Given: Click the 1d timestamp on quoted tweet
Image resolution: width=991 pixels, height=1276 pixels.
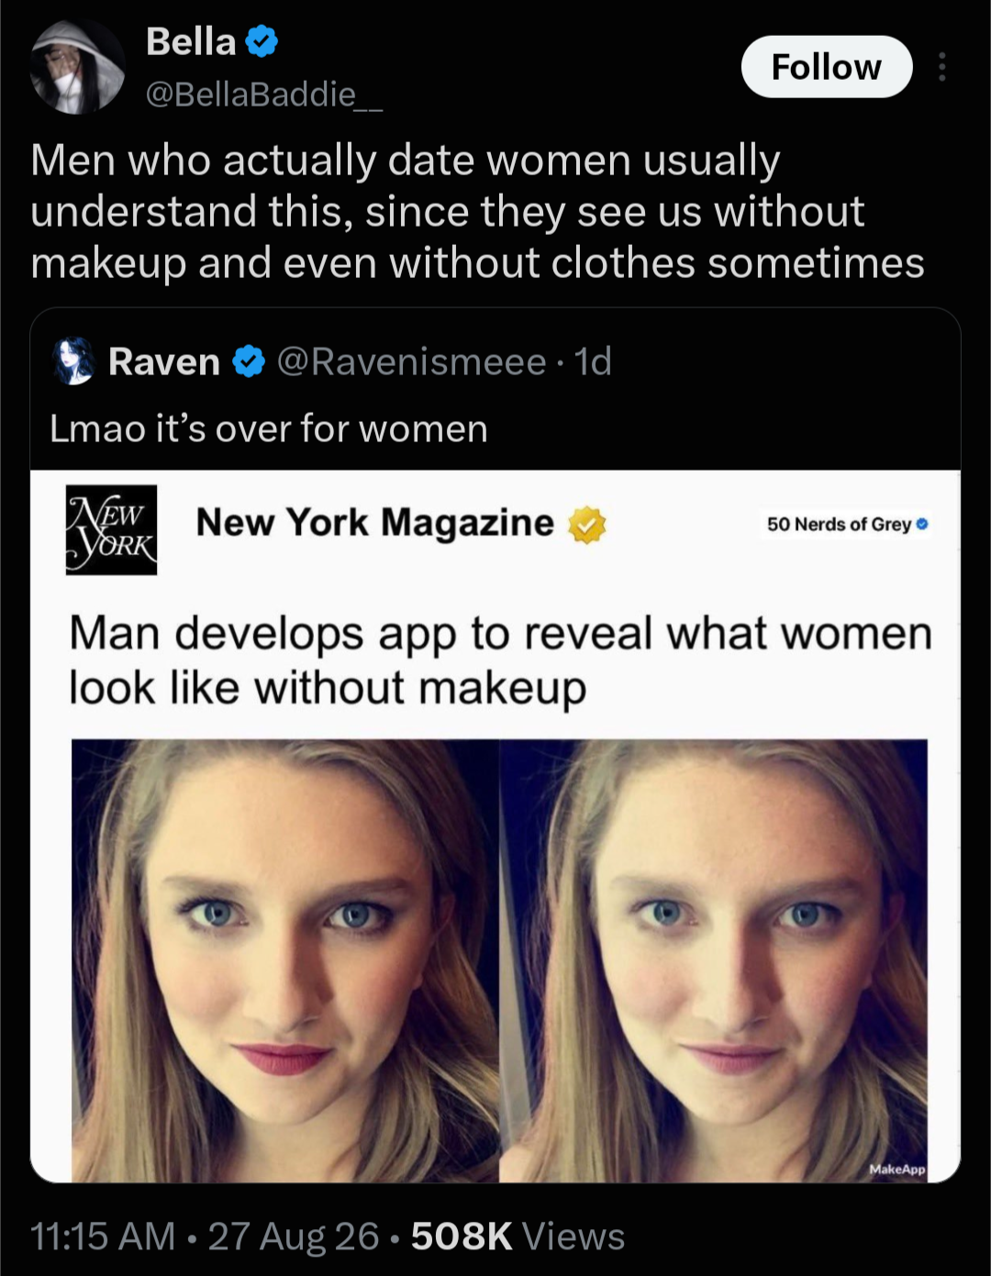Looking at the screenshot, I should (x=593, y=361).
